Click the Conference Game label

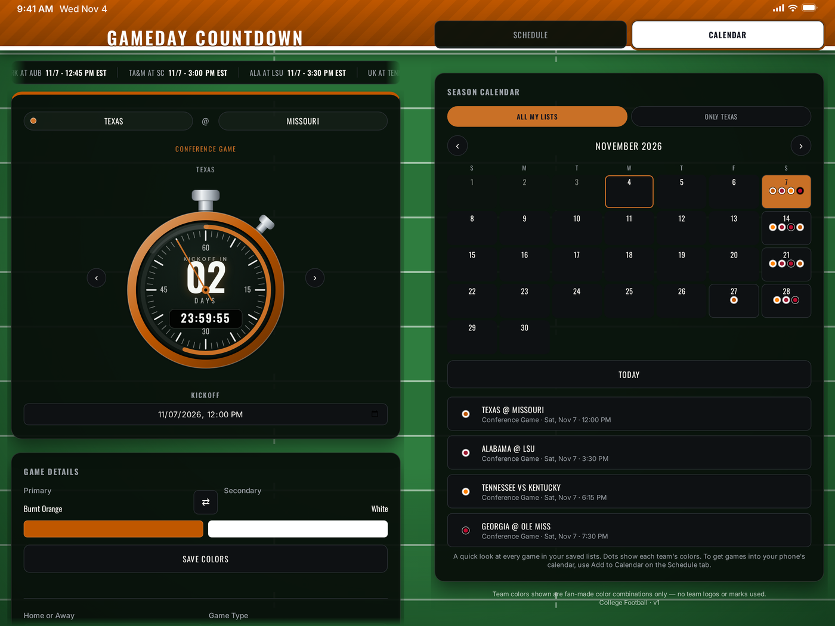point(206,149)
